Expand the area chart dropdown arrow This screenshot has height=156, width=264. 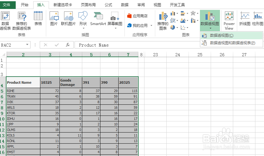pos(187,21)
